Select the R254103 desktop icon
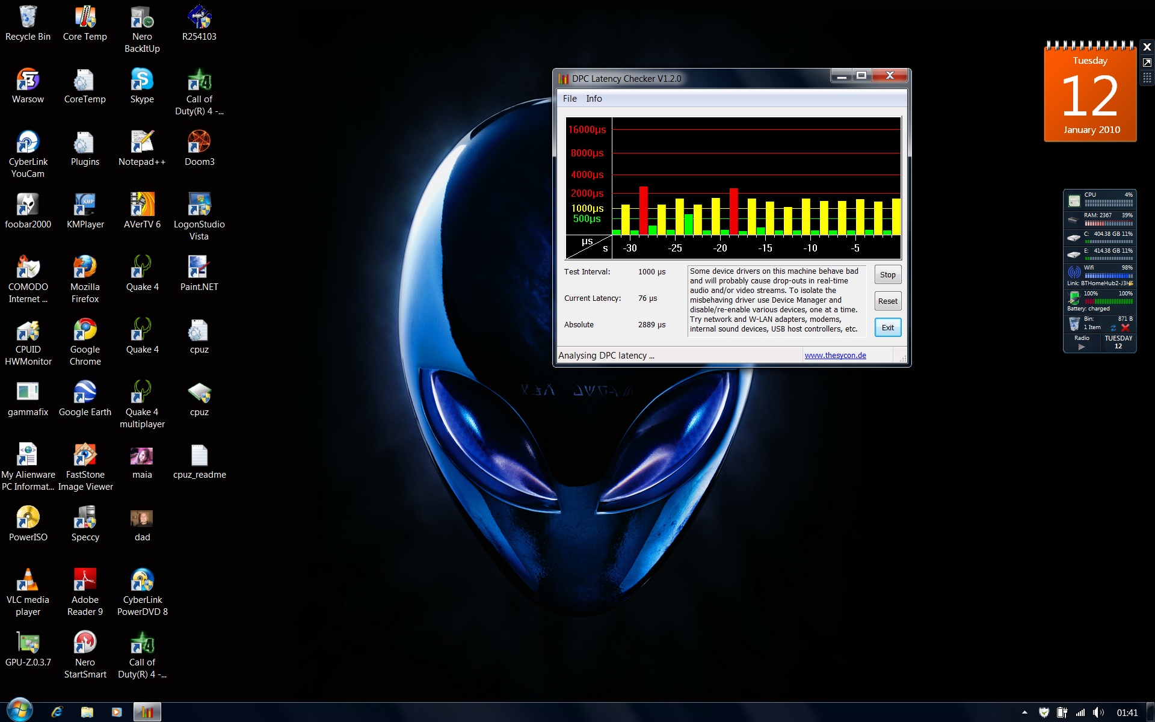The width and height of the screenshot is (1155, 722). (199, 24)
